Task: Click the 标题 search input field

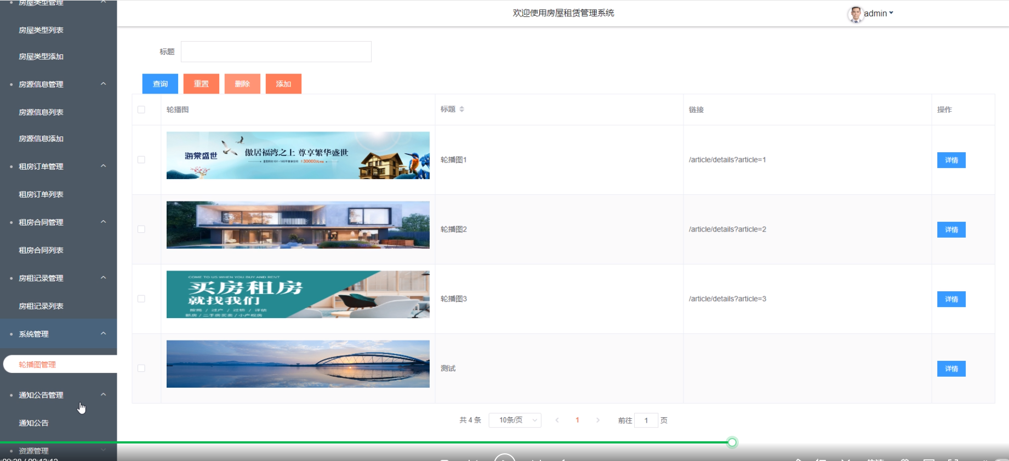Action: [x=276, y=51]
